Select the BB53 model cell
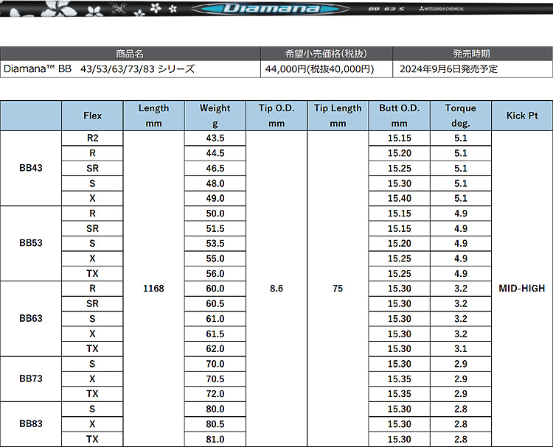Viewport: 553px width, 447px height. pos(31,243)
